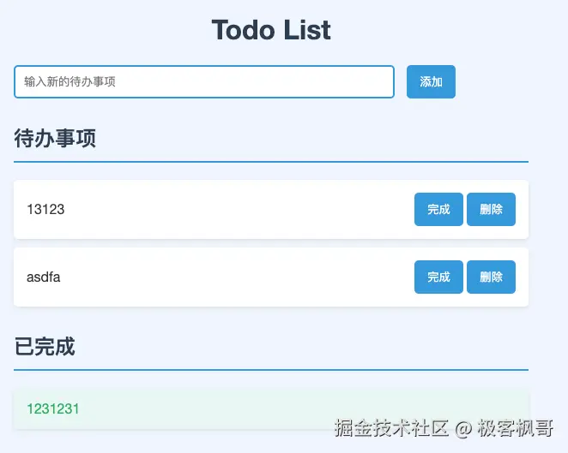This screenshot has height=453, width=568.
Task: Click blank space inside the asdfa card
Action: click(240, 277)
